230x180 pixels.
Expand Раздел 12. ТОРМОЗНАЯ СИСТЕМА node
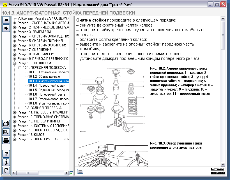[14, 117]
